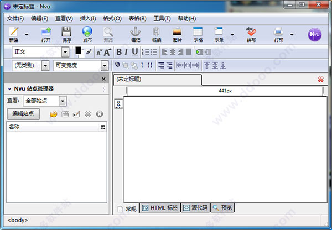This screenshot has height=230, width=332.
Task: Toggle Italic formatting
Action: coord(126,52)
